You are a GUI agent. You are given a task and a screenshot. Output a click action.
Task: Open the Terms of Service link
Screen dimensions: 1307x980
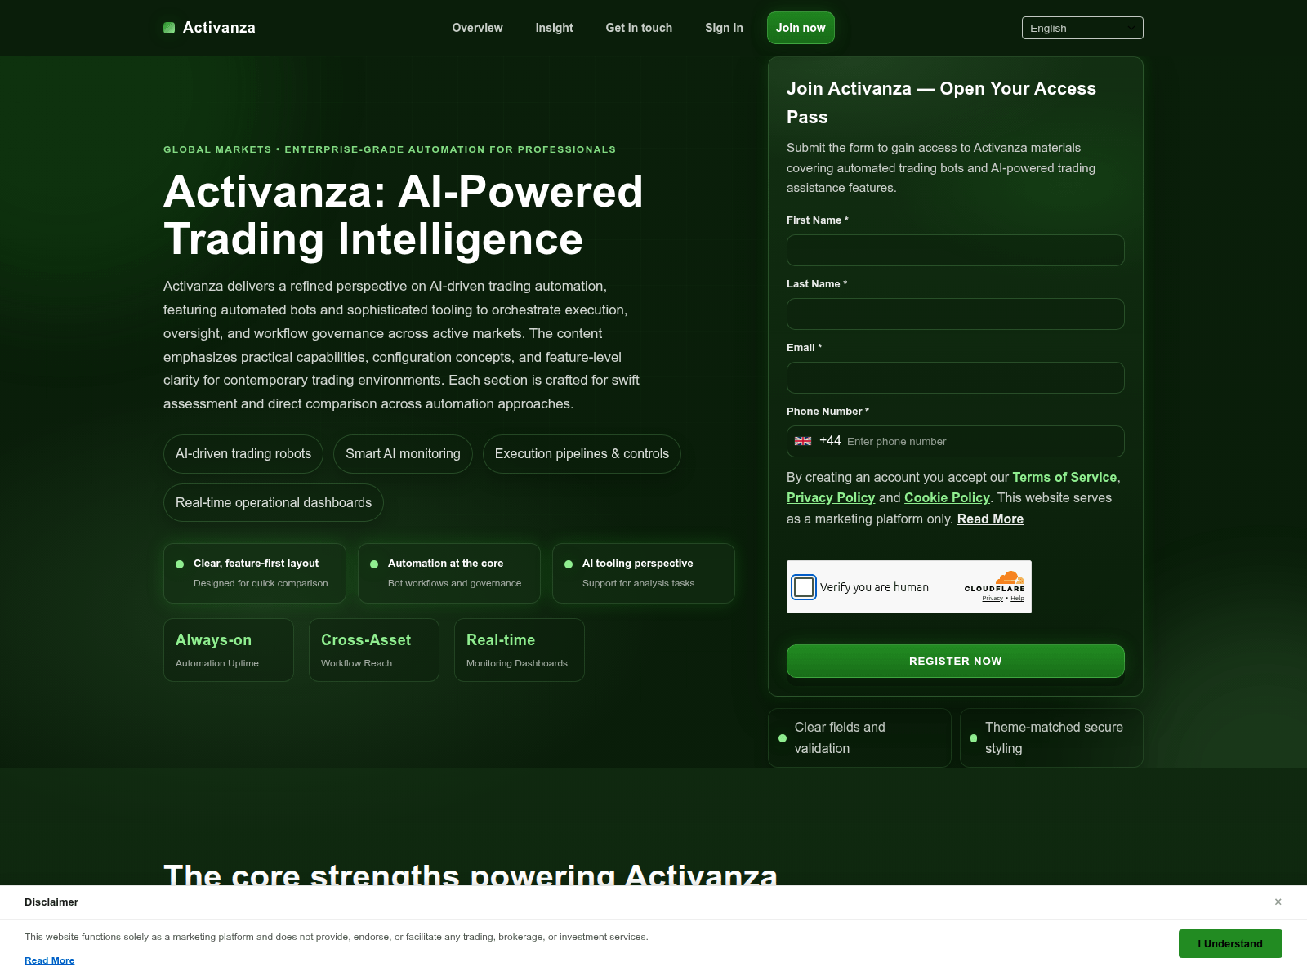pyautogui.click(x=1064, y=477)
